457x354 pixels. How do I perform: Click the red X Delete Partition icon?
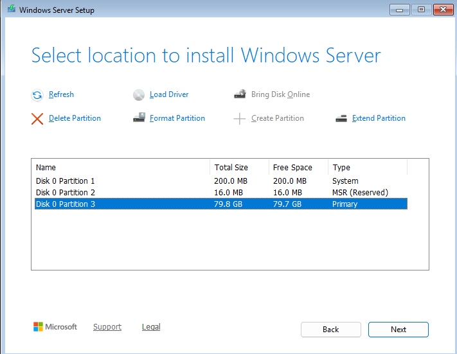pyautogui.click(x=37, y=119)
